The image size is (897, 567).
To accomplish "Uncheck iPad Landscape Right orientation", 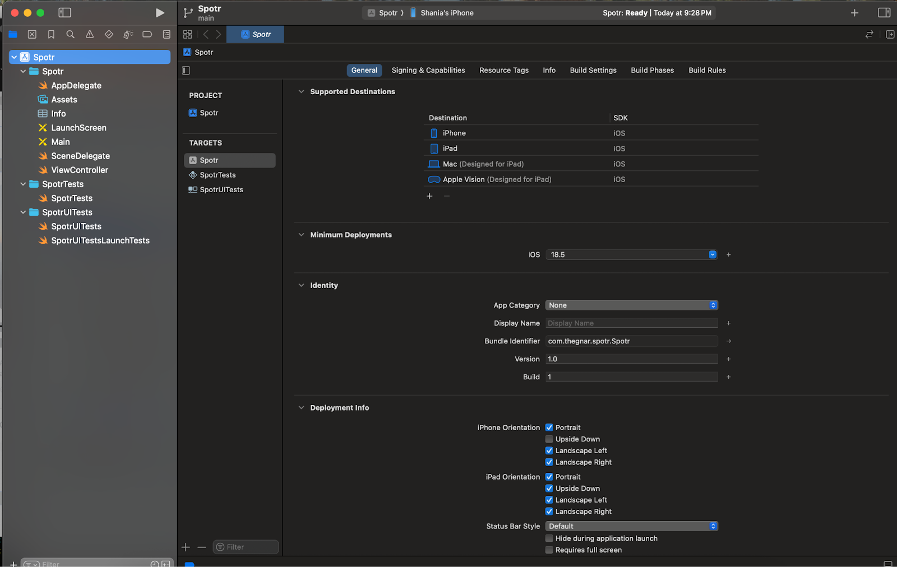I will pos(549,512).
